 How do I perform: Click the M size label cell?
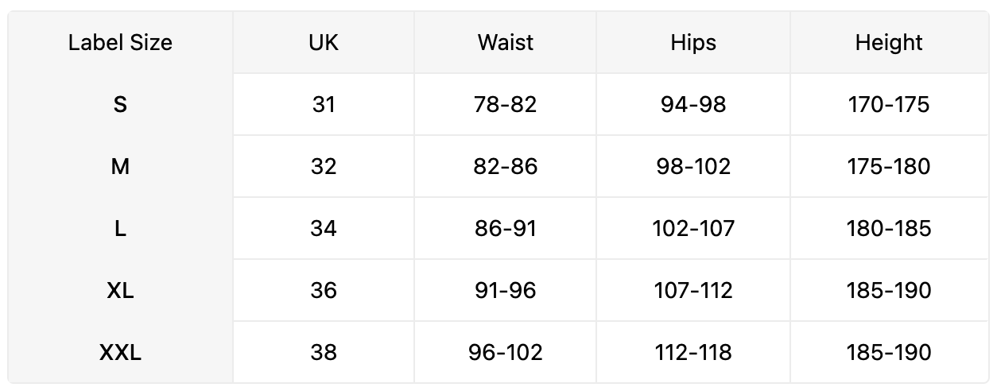tap(120, 166)
